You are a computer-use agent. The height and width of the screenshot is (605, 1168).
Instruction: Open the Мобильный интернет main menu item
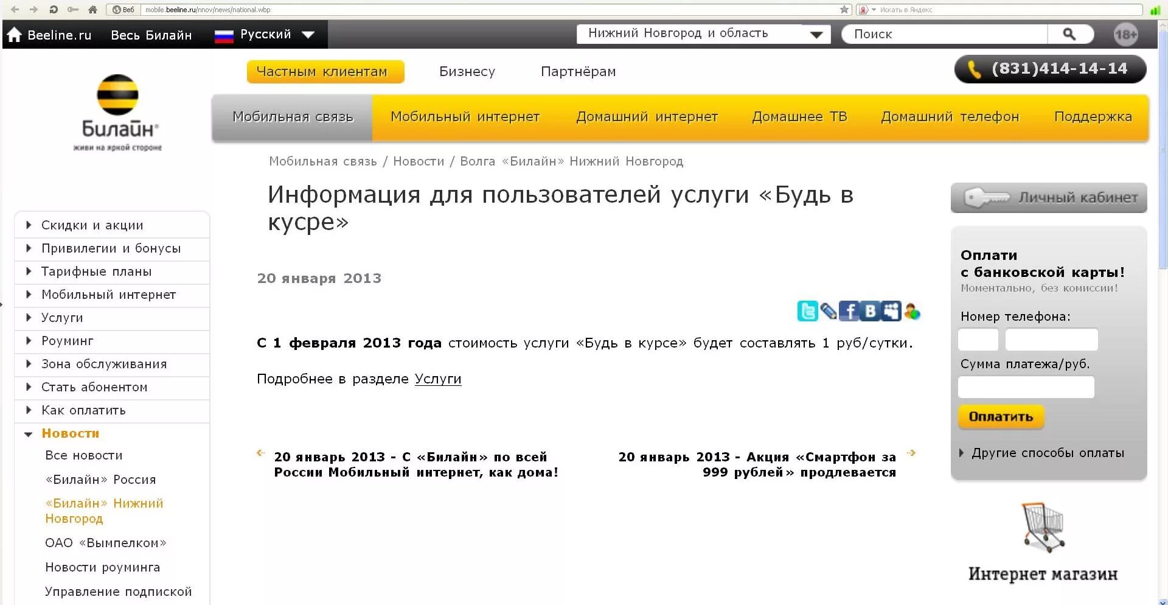465,117
